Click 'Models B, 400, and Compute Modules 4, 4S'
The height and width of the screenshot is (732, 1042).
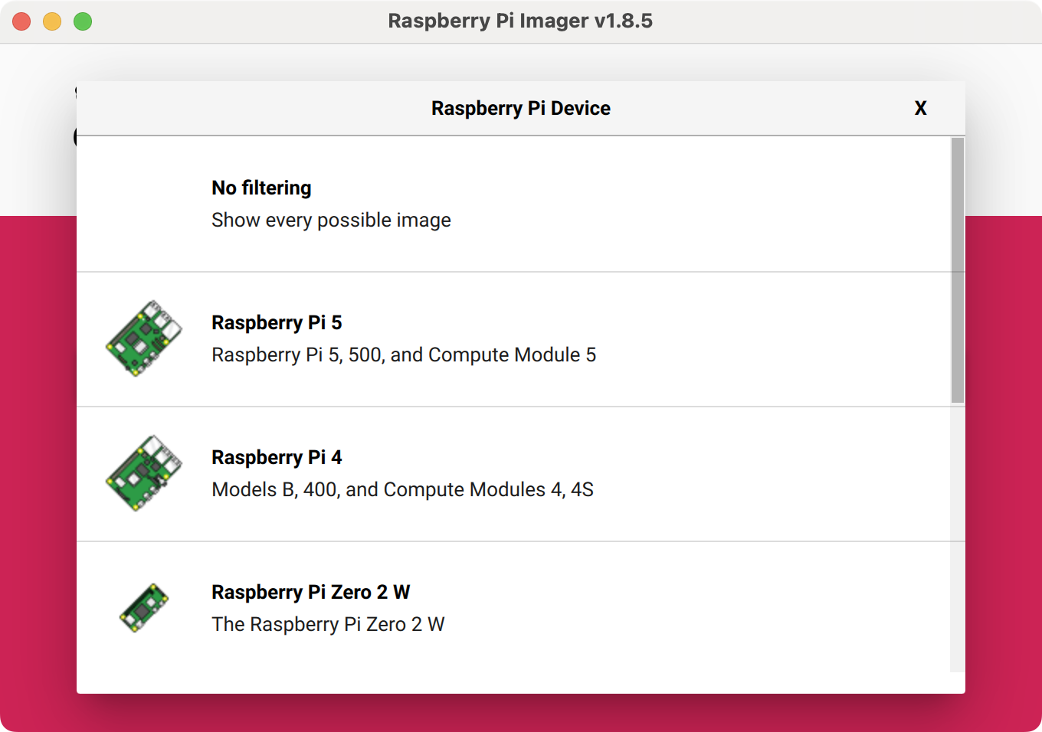coord(402,490)
